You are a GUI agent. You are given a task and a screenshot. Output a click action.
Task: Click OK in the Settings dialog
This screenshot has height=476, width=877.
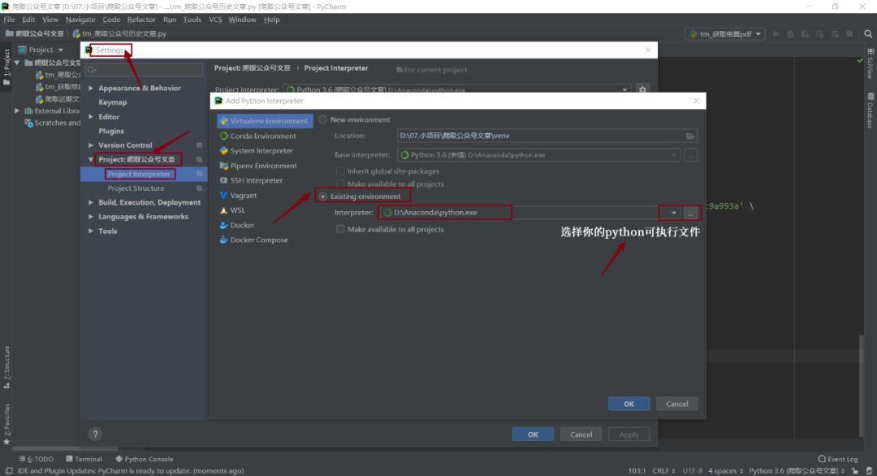(x=533, y=435)
